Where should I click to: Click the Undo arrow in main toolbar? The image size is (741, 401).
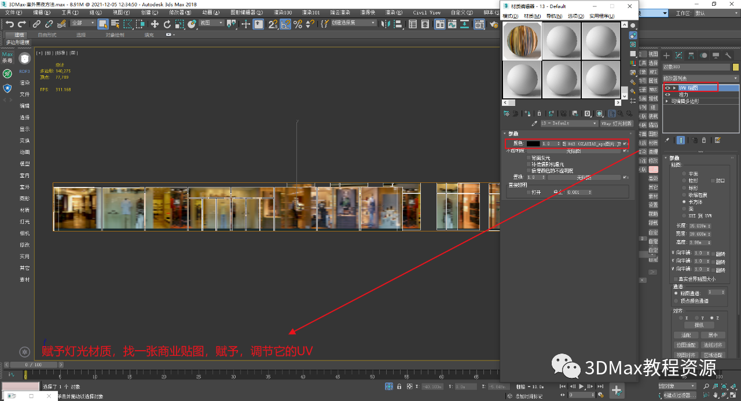pyautogui.click(x=9, y=24)
